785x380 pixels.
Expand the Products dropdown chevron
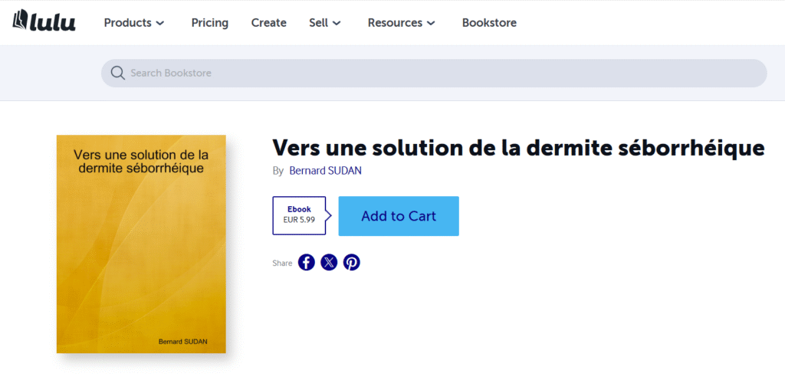pyautogui.click(x=160, y=23)
